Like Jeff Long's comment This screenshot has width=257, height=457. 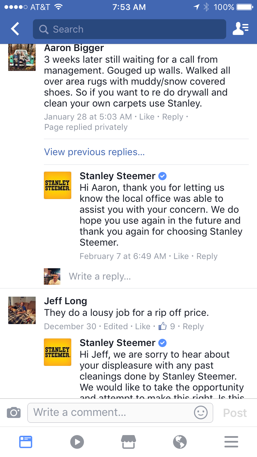(143, 326)
